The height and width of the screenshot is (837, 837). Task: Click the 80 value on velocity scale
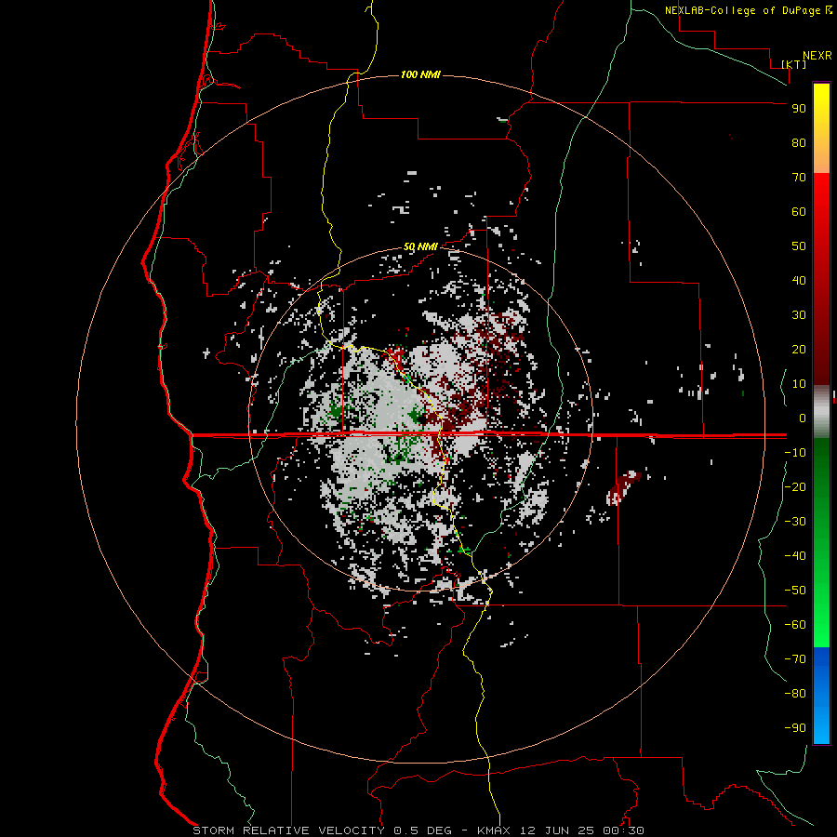click(x=799, y=143)
